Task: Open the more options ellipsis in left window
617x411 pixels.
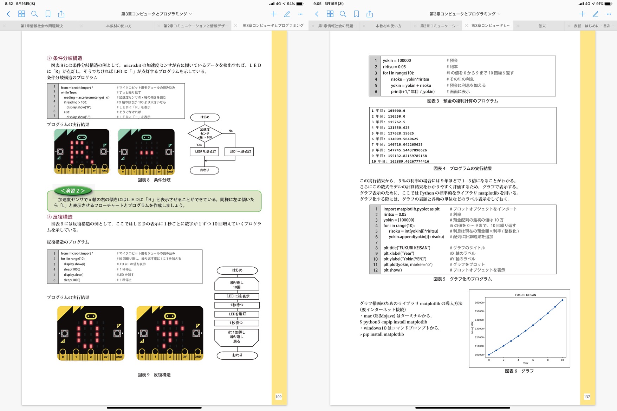Action: (300, 14)
